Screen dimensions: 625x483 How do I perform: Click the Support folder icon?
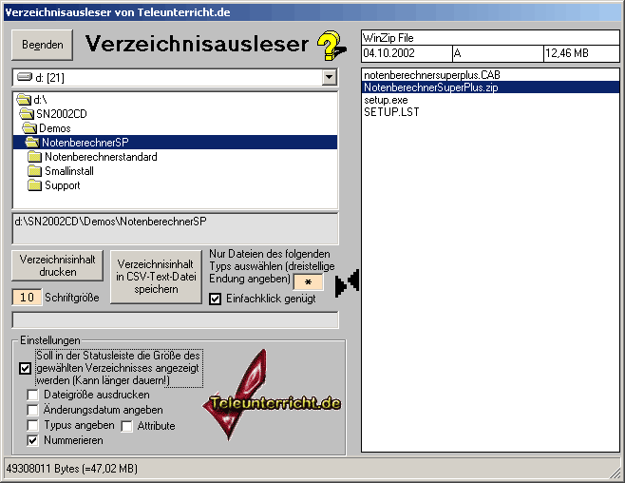[x=35, y=185]
